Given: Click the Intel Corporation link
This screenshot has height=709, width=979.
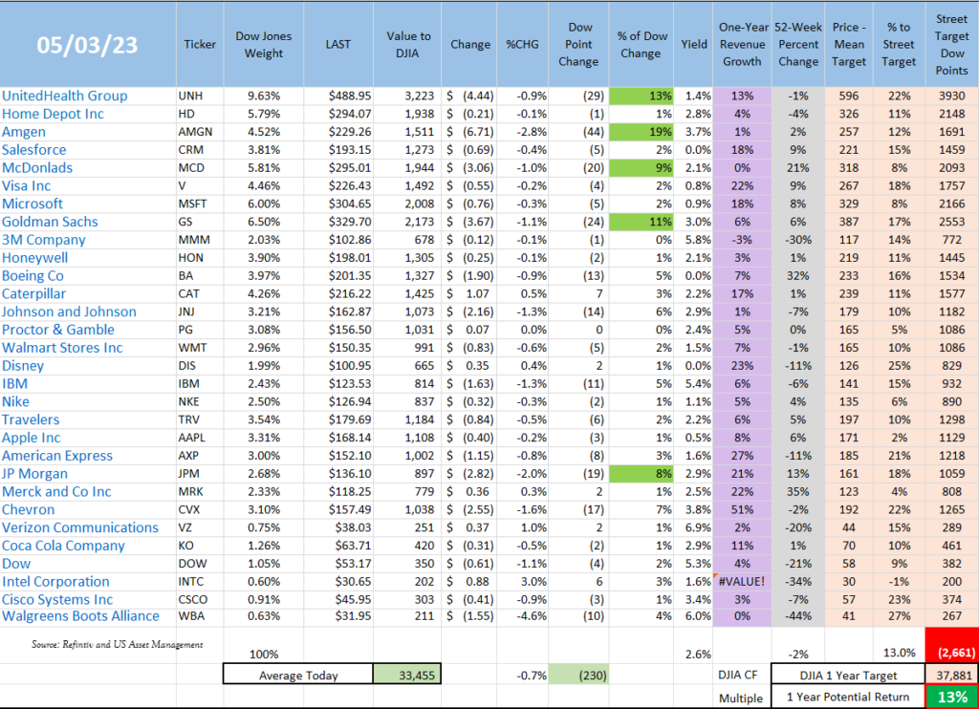Looking at the screenshot, I should click(55, 582).
